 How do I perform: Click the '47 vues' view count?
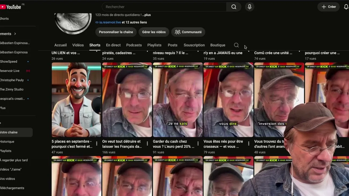point(57,152)
